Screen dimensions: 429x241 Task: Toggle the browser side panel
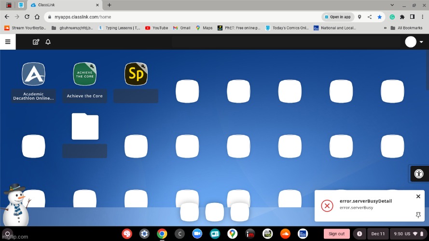[412, 17]
